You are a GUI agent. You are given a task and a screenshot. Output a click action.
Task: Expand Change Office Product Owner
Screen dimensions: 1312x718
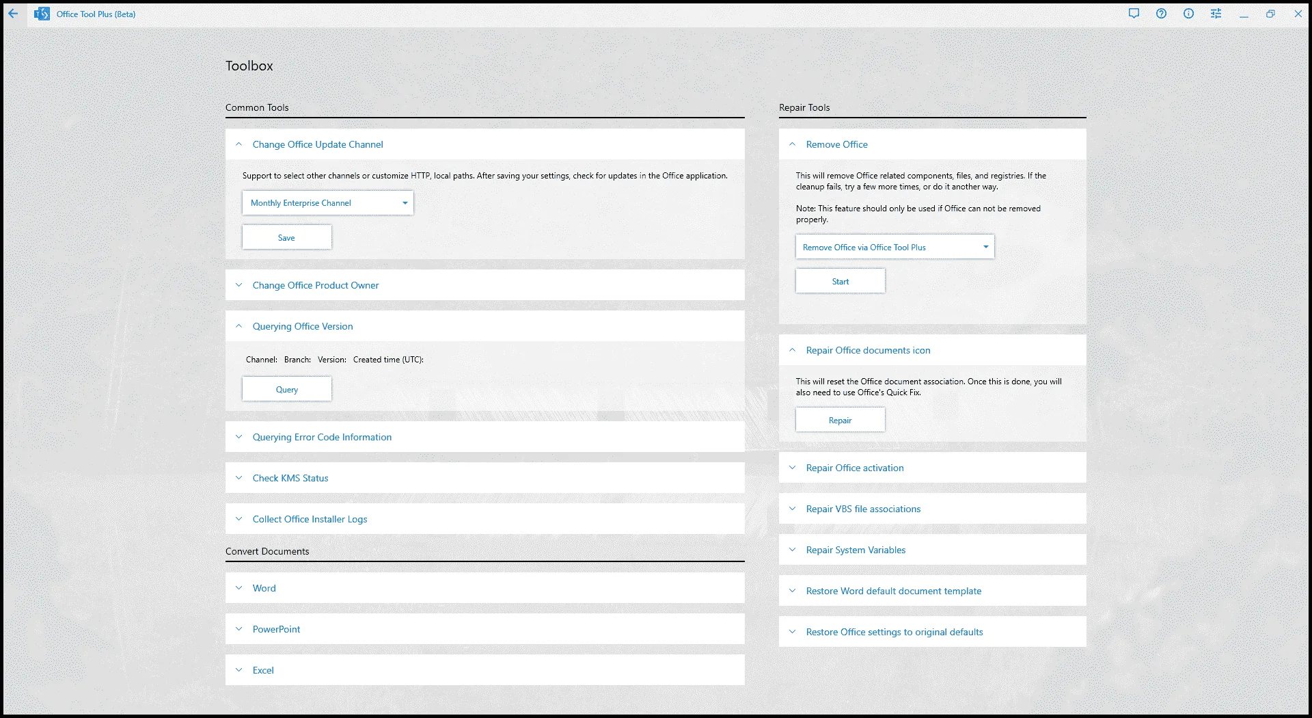coord(485,285)
